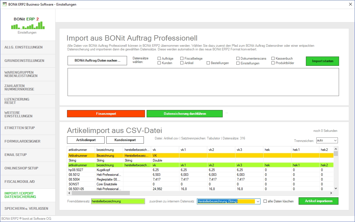Click the BONit ERP 2 bar chart logo
Screen dimensions: 355x222
(x=28, y=25)
